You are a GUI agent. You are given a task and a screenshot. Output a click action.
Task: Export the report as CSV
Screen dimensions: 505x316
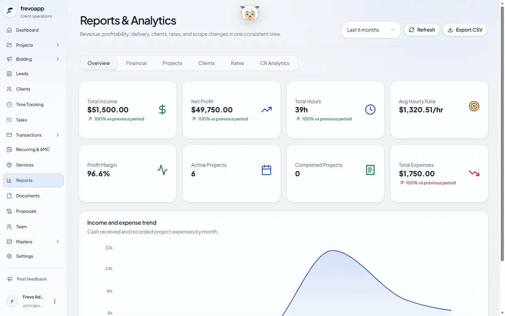[465, 30]
